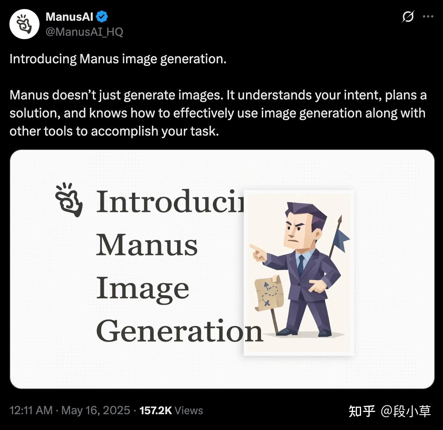
Task: Click the paragraph starting "Manus doesn't just"
Action: (x=218, y=113)
